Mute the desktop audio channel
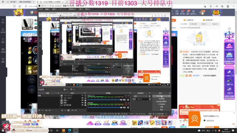Screen dimensions: 237x133 124,108
